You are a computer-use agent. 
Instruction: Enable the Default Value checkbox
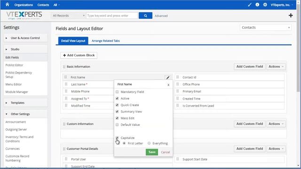(117, 125)
